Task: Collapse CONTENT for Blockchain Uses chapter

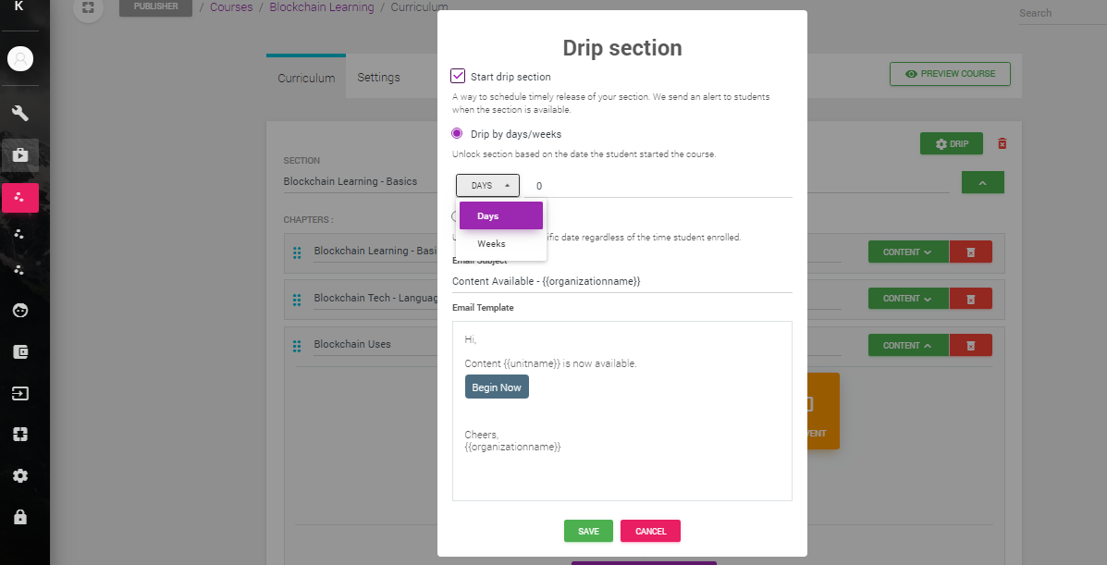Action: (x=908, y=345)
